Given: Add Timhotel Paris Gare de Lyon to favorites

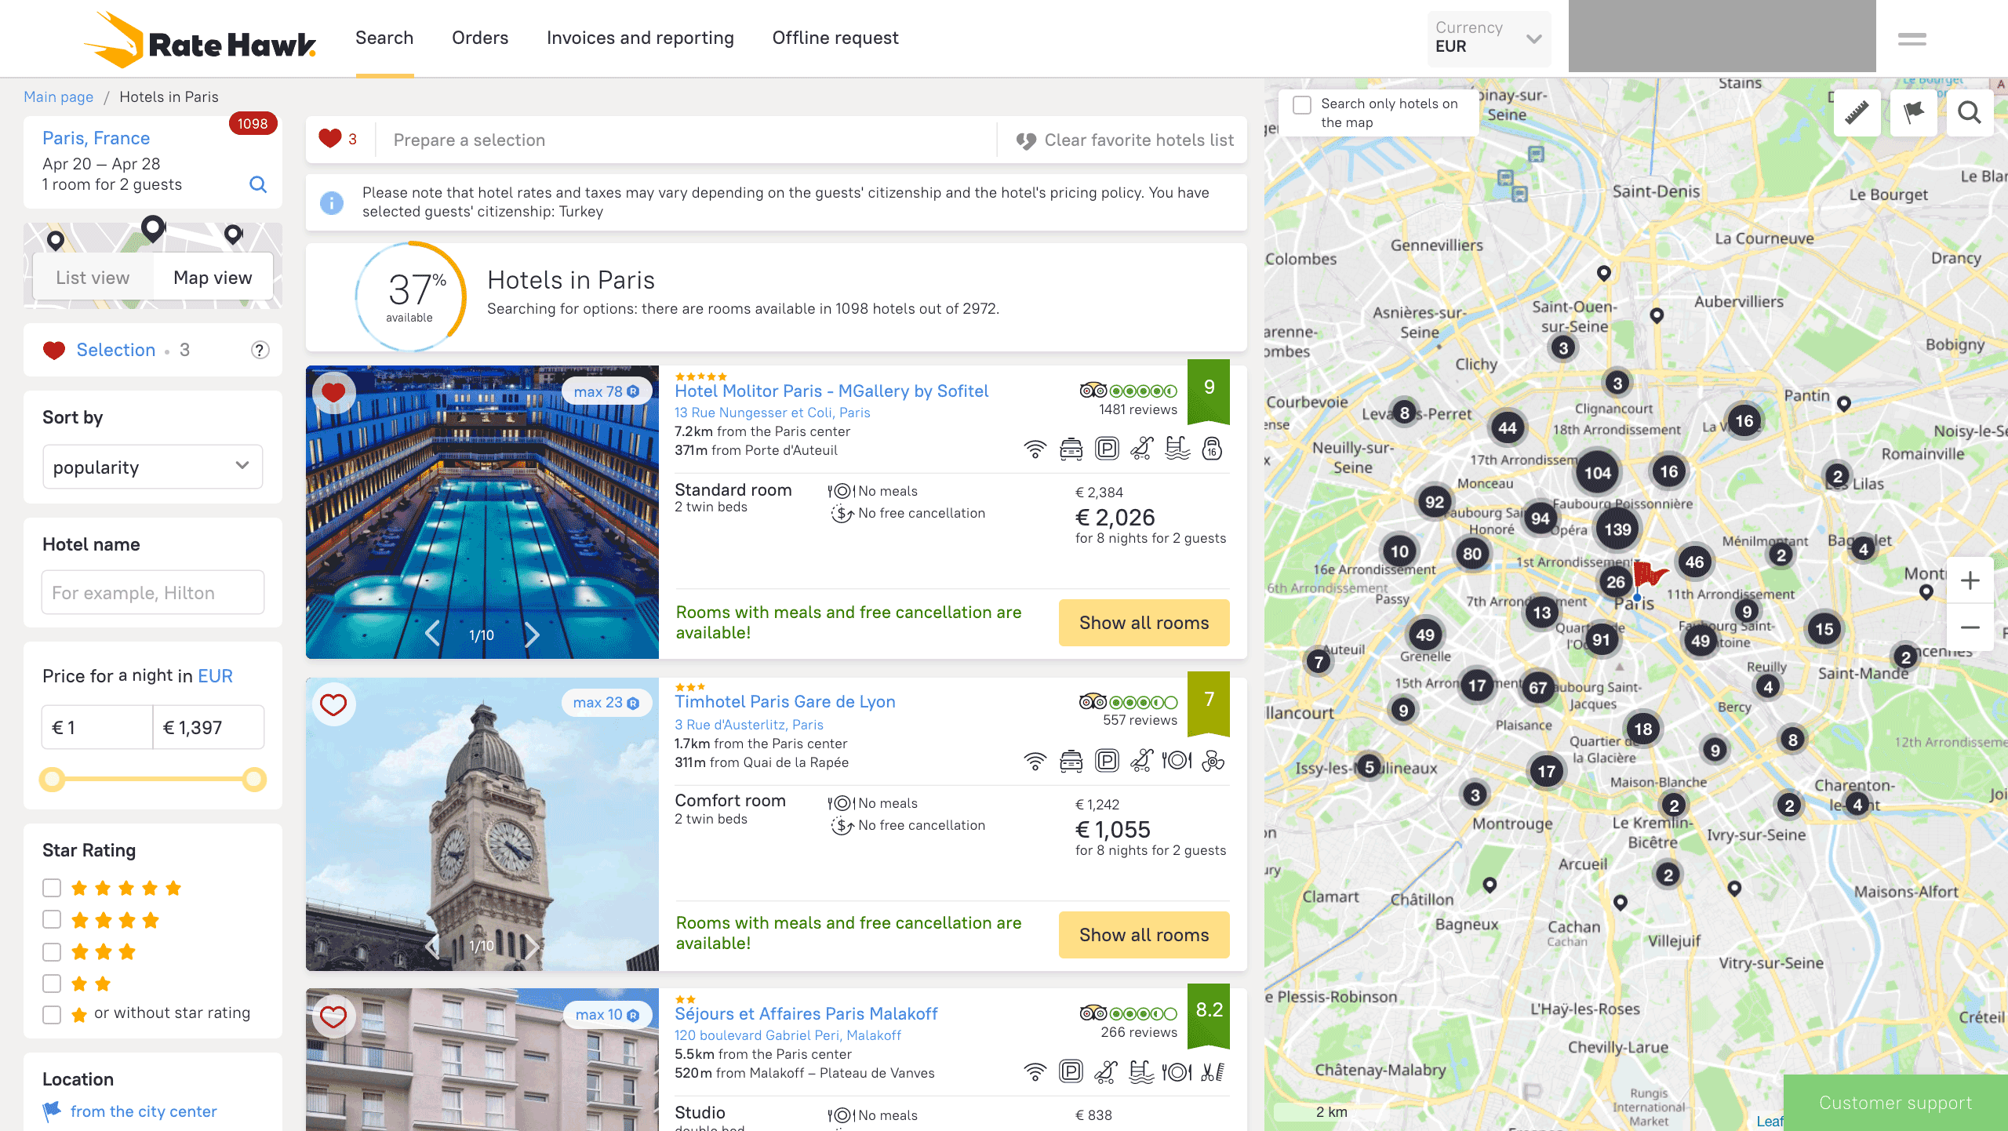Looking at the screenshot, I should pos(333,704).
